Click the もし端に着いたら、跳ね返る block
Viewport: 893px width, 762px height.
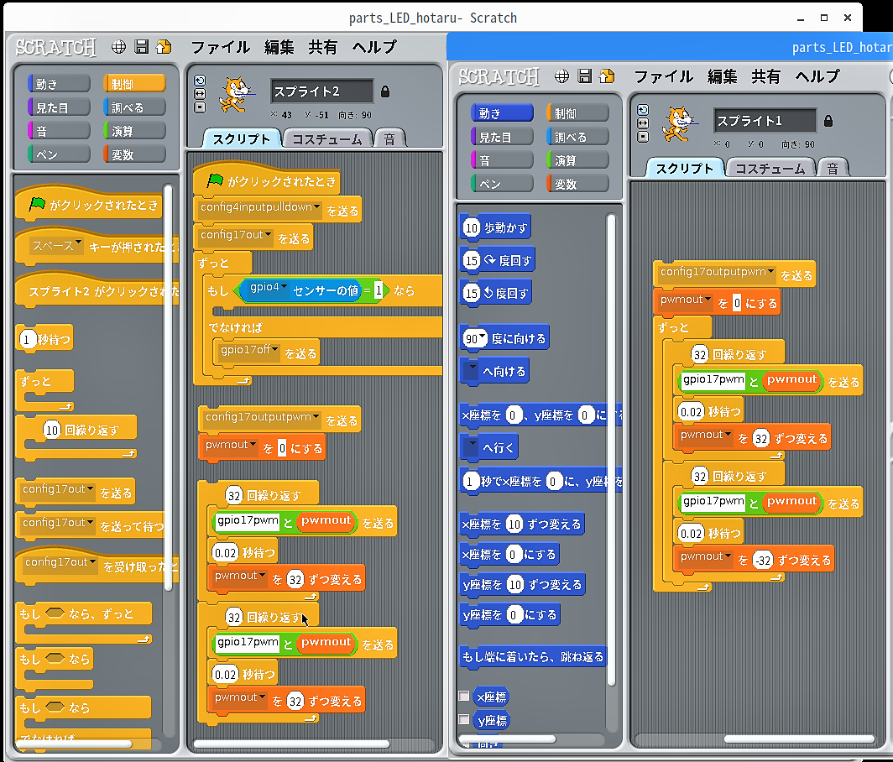tap(532, 656)
